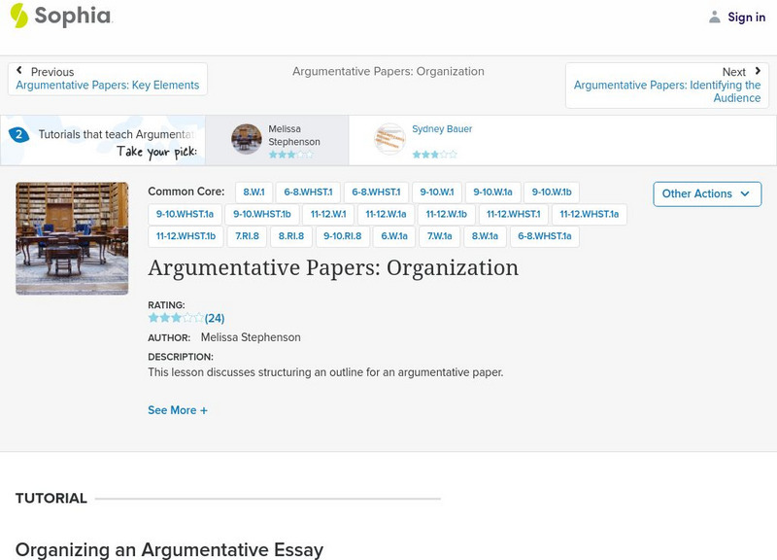This screenshot has height=560, width=777.
Task: Click Melissa Stephenson's star rating in tab
Action: click(x=290, y=155)
